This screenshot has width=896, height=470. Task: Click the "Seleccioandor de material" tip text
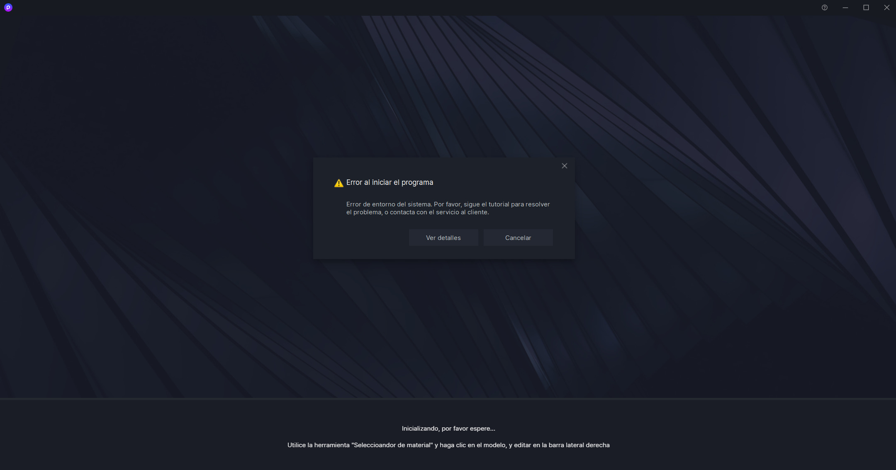coord(392,445)
